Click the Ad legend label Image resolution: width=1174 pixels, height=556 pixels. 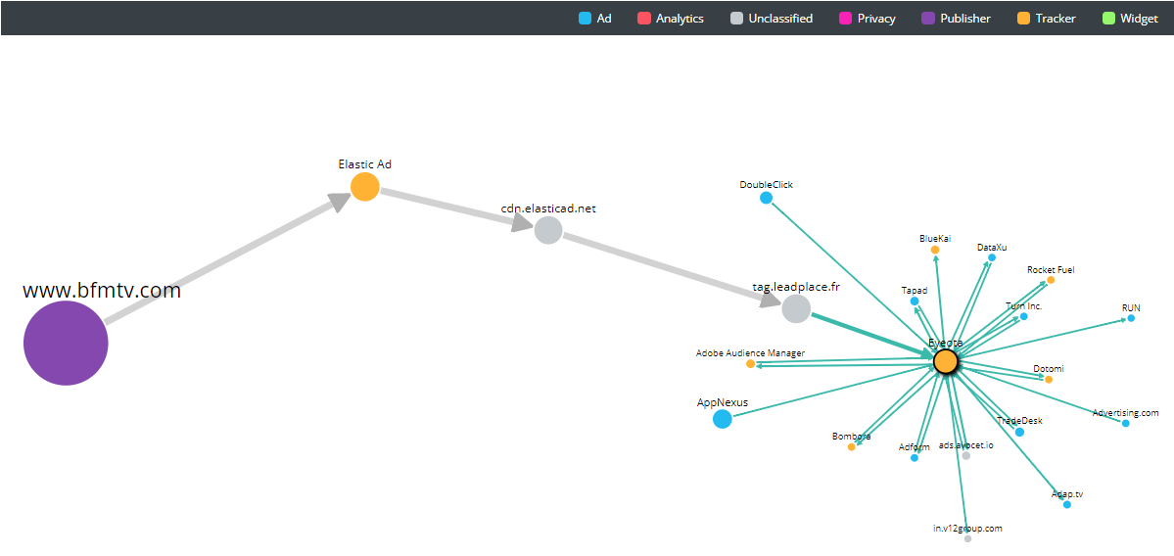(x=604, y=19)
